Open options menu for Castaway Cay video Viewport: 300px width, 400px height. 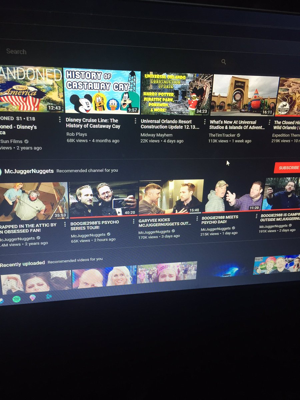(135, 121)
